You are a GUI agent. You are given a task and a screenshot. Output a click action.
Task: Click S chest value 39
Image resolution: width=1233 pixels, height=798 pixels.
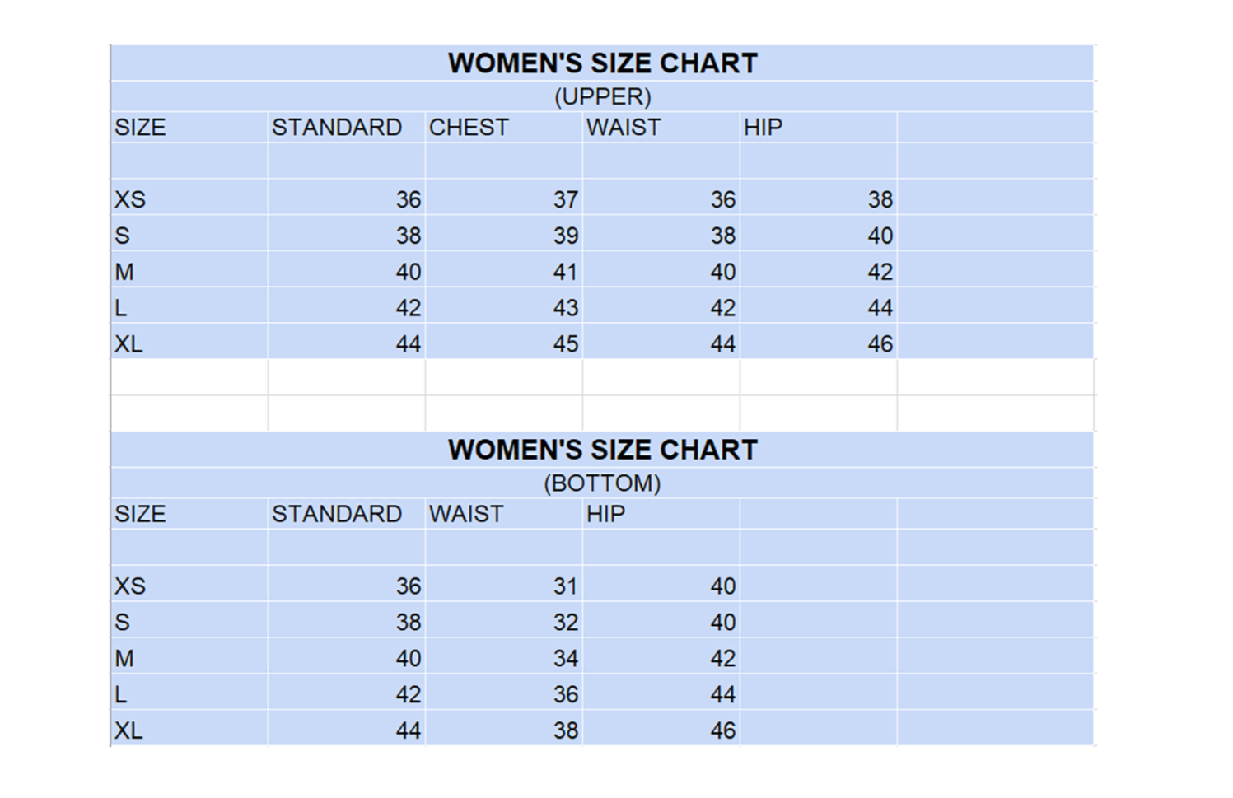coord(565,236)
